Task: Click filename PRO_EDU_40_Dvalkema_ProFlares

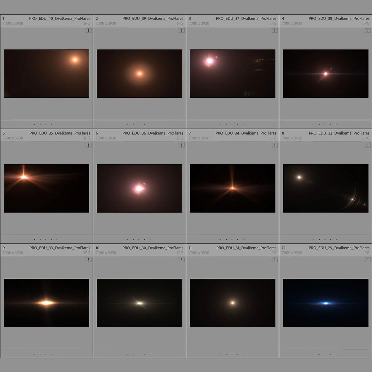Action: [x=60, y=19]
